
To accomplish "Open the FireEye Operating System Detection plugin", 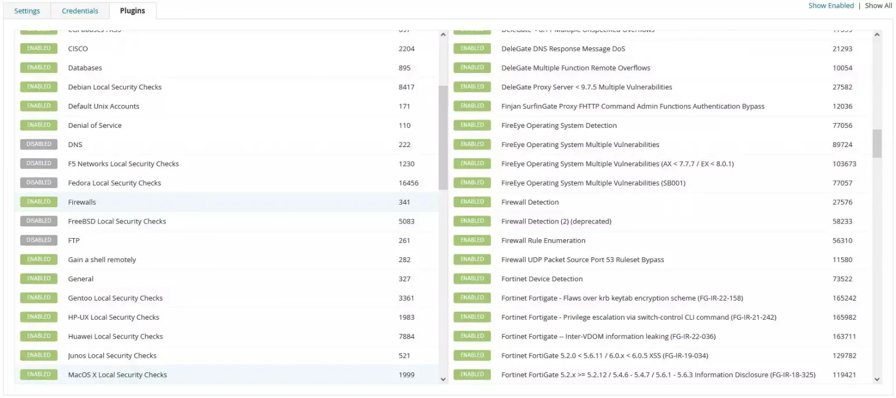I will click(559, 125).
